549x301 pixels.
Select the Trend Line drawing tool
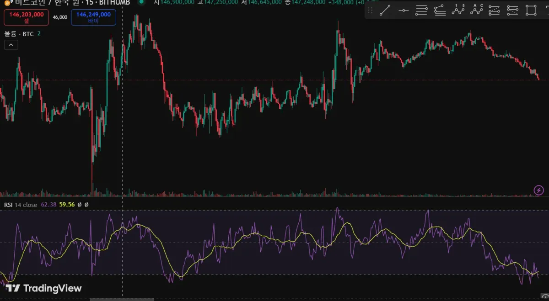(385, 11)
